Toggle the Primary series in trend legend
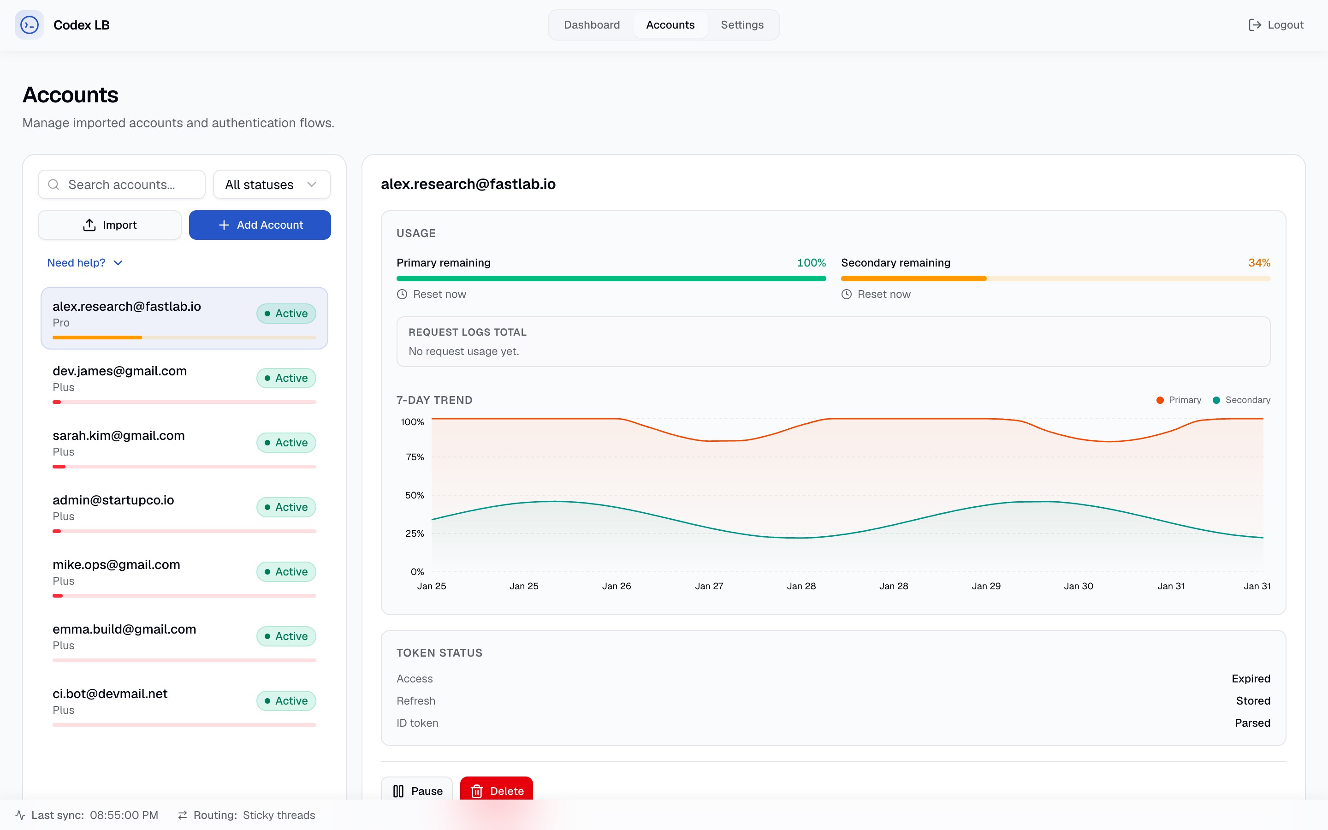Image resolution: width=1328 pixels, height=830 pixels. (x=1179, y=400)
